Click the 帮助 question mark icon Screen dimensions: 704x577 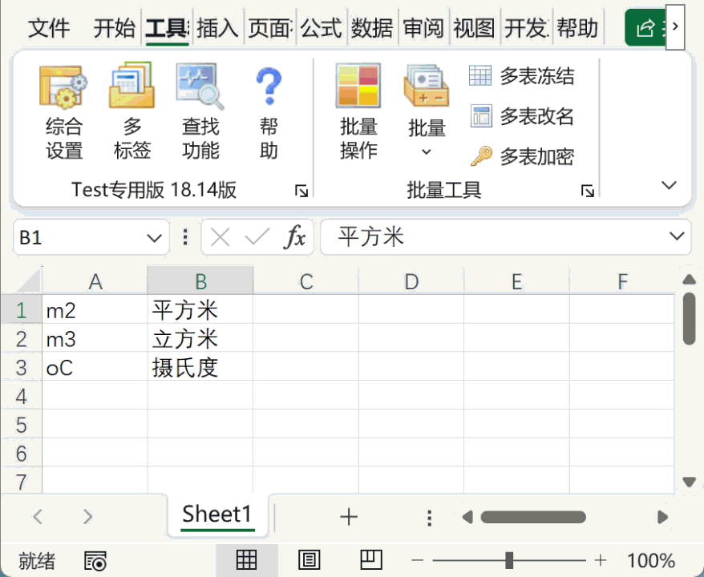(269, 88)
